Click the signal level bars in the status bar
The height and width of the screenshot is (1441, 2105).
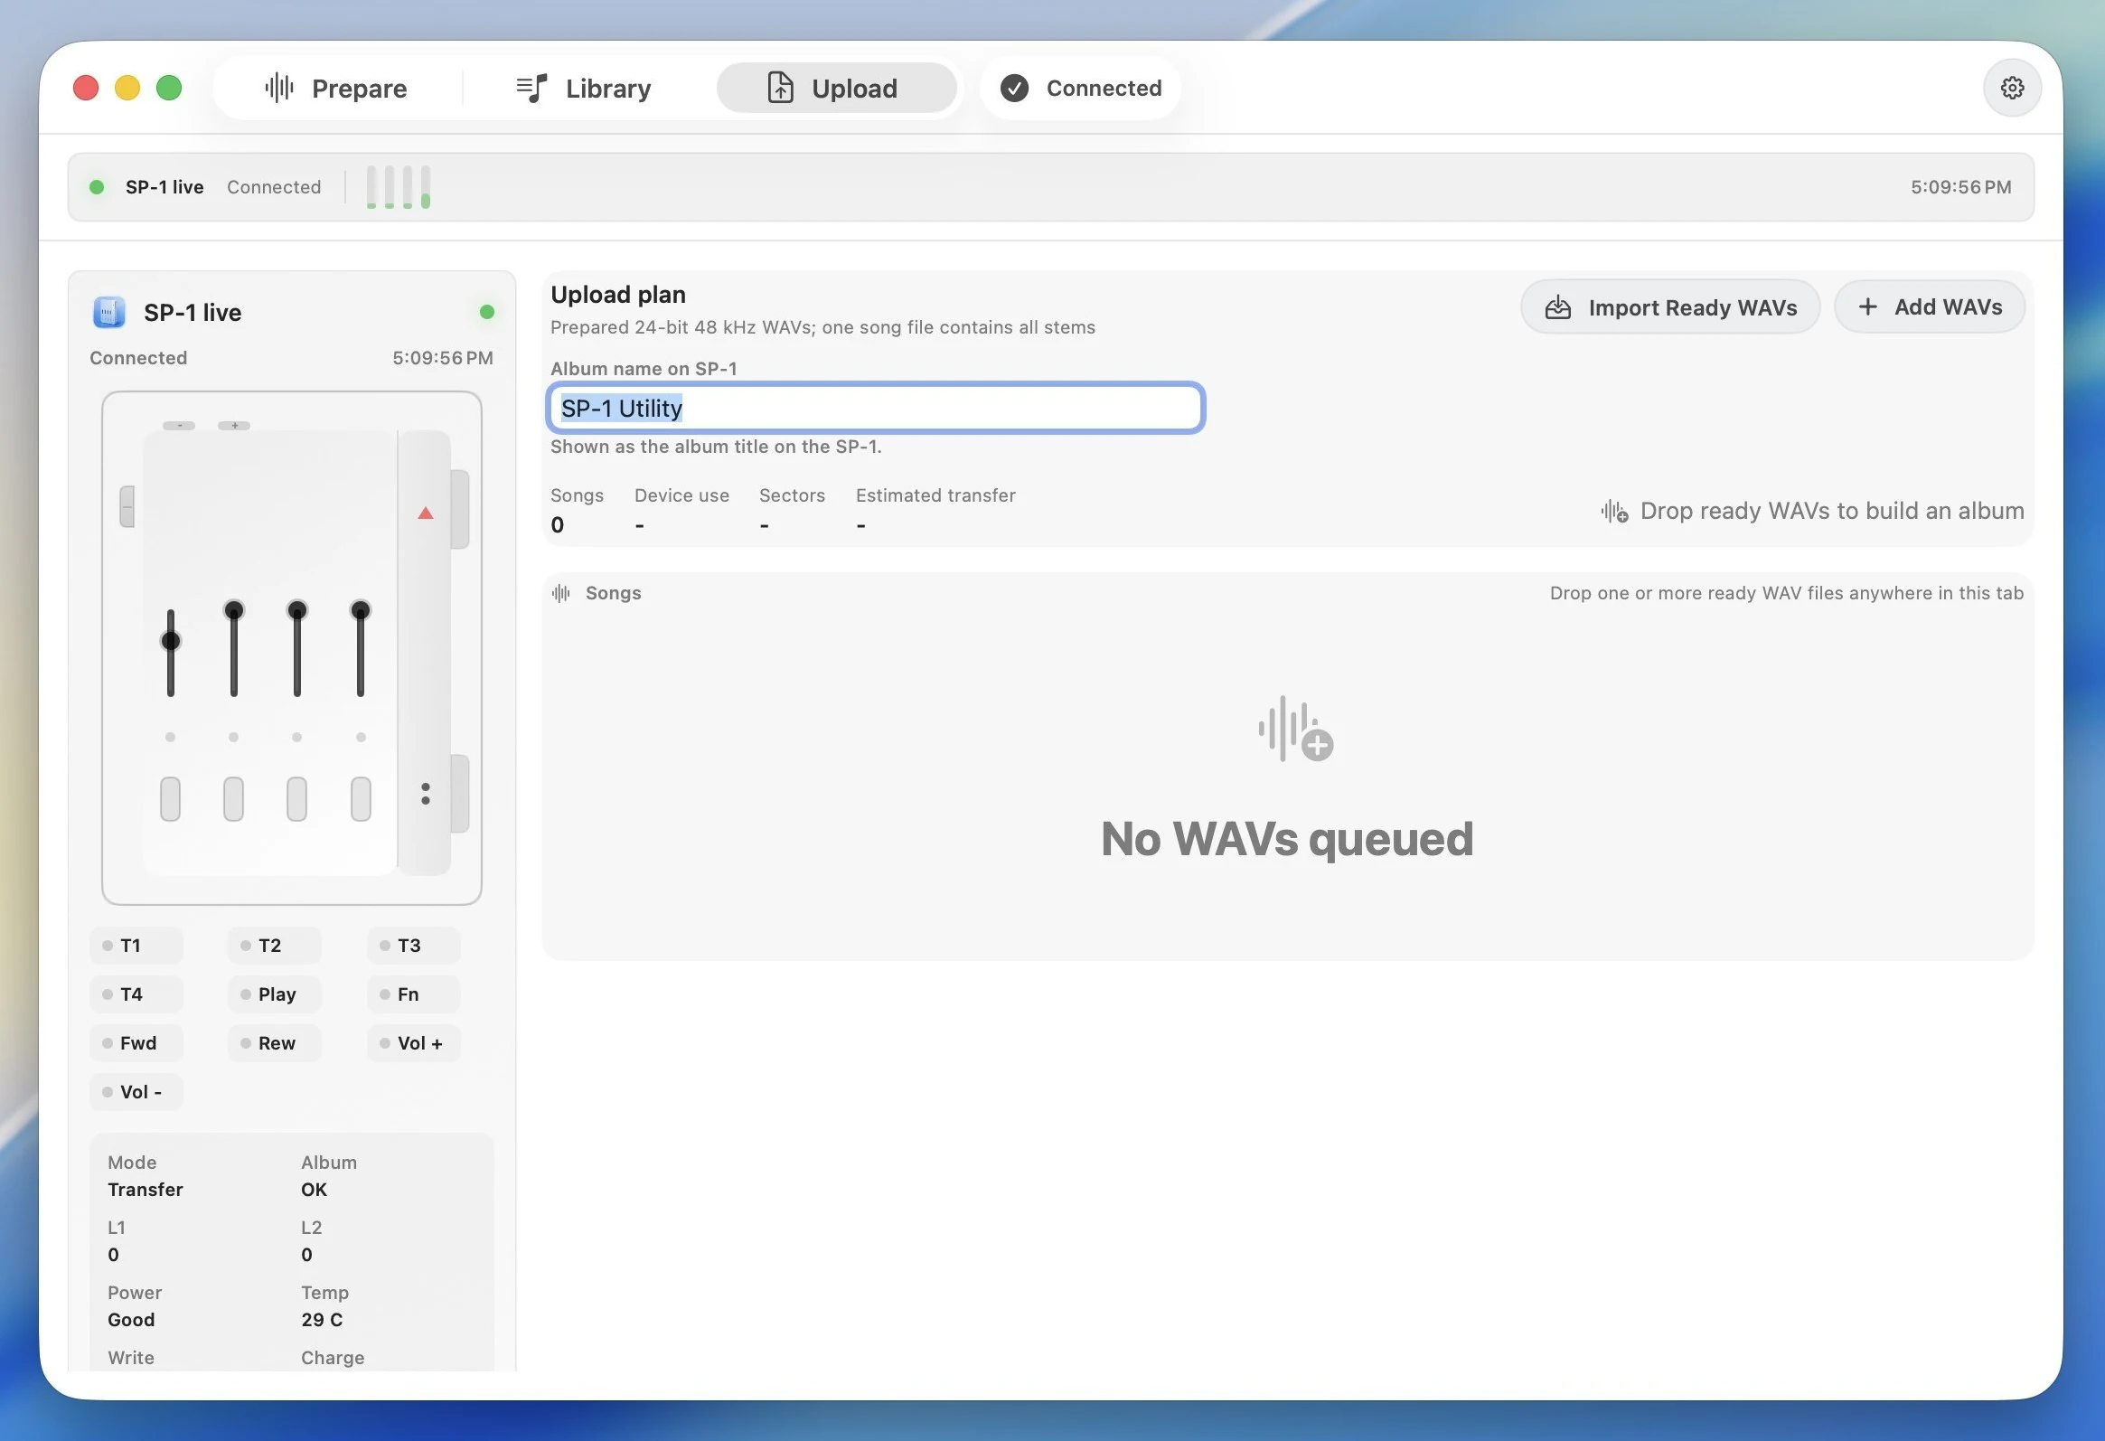pos(398,187)
